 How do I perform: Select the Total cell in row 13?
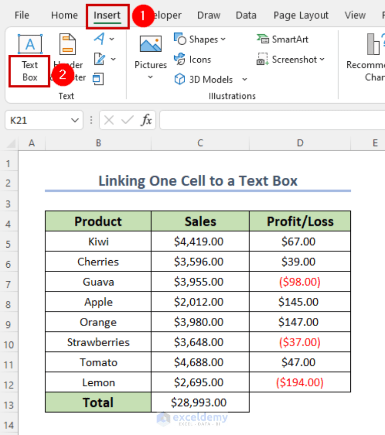tap(98, 402)
